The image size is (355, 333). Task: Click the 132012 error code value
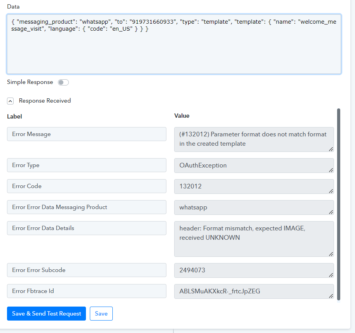[254, 187]
